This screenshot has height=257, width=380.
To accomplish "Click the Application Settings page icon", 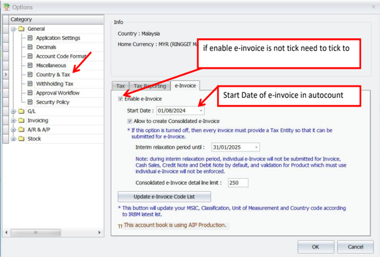I will point(30,38).
